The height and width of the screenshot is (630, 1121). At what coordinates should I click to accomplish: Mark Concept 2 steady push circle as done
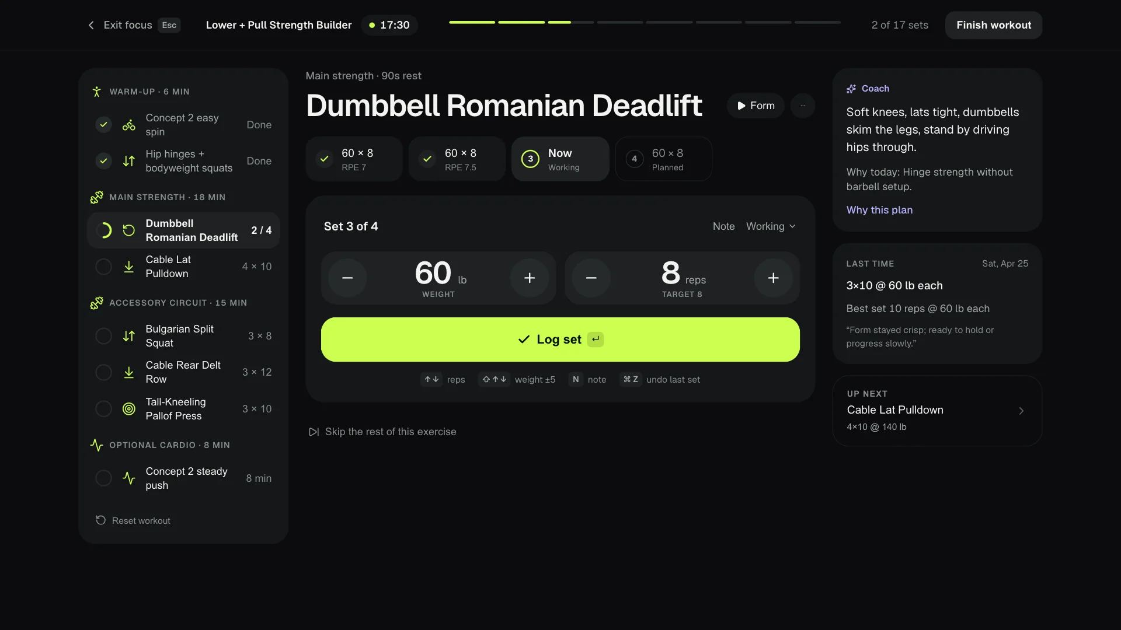point(103,478)
